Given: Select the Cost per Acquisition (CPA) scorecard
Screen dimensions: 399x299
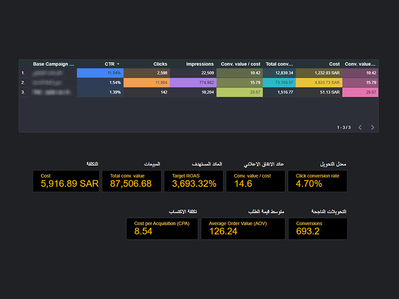Looking at the screenshot, I should pyautogui.click(x=162, y=229).
